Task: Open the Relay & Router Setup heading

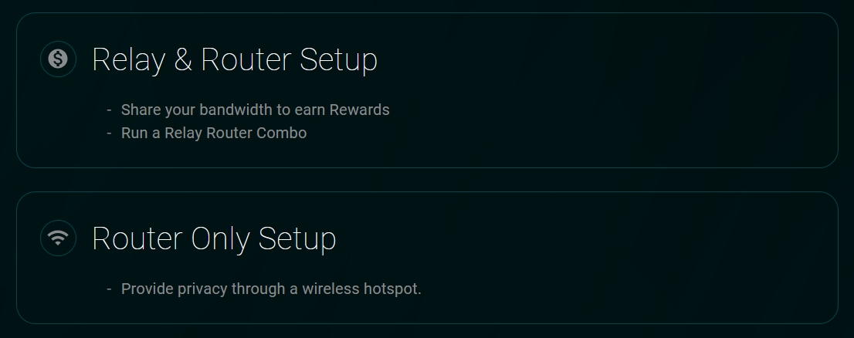Action: [234, 59]
